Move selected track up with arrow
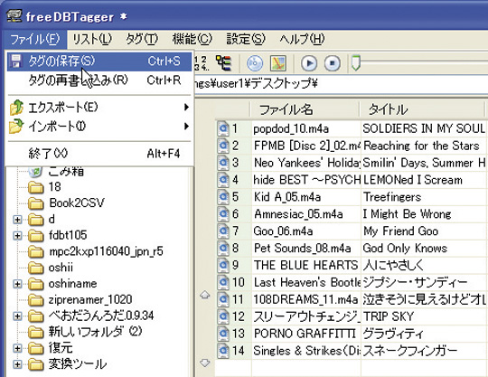The image size is (488, 377). (205, 295)
